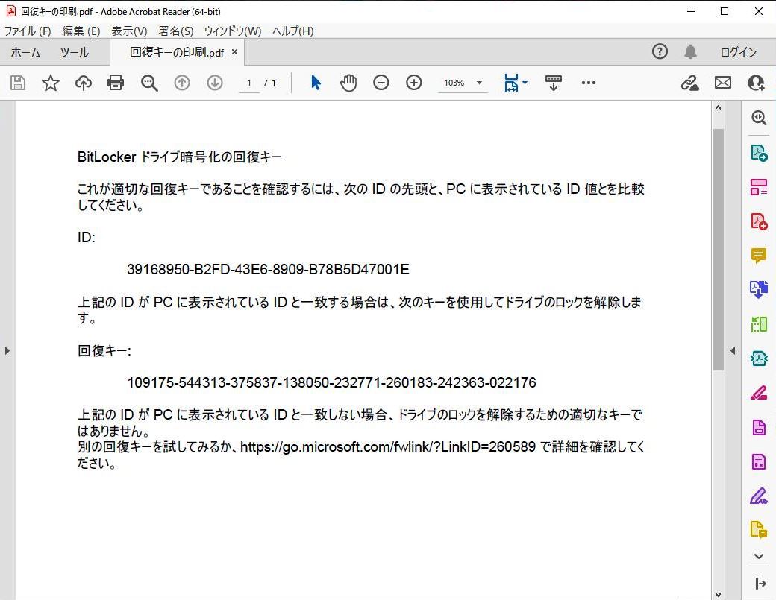Open the Organize Pages tool in the side pane
Screen dimensions: 776x600
pyautogui.click(x=759, y=187)
